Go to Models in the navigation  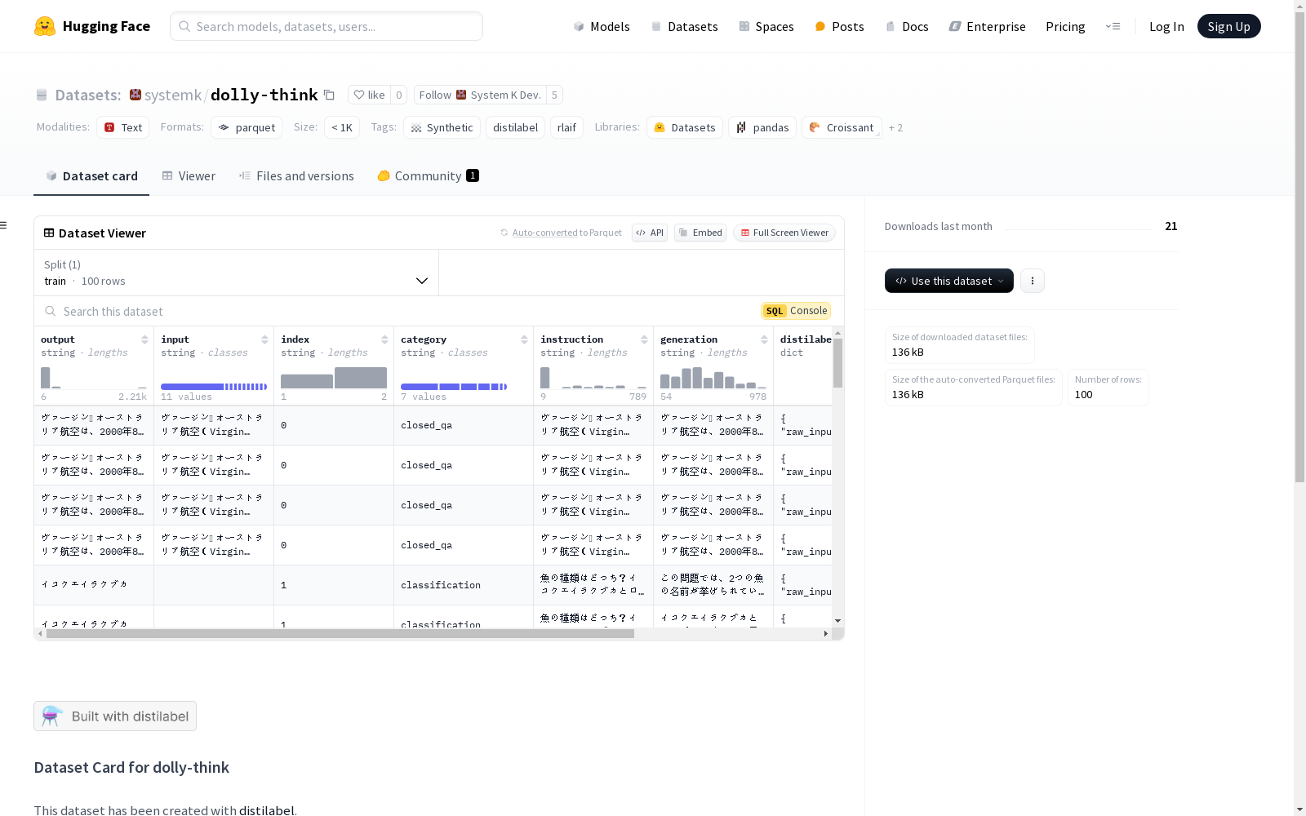pos(602,26)
